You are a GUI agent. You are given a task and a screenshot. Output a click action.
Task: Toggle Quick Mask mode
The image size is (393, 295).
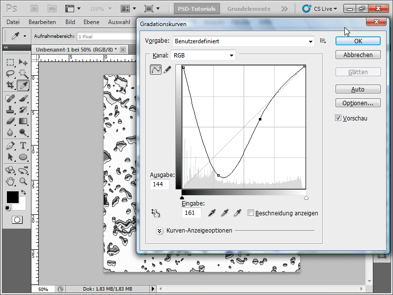click(x=17, y=220)
